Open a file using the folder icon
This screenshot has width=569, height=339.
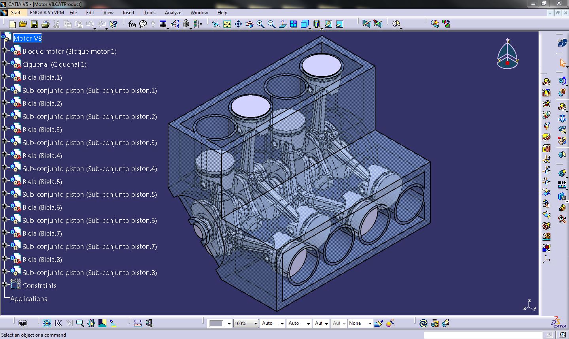(23, 24)
